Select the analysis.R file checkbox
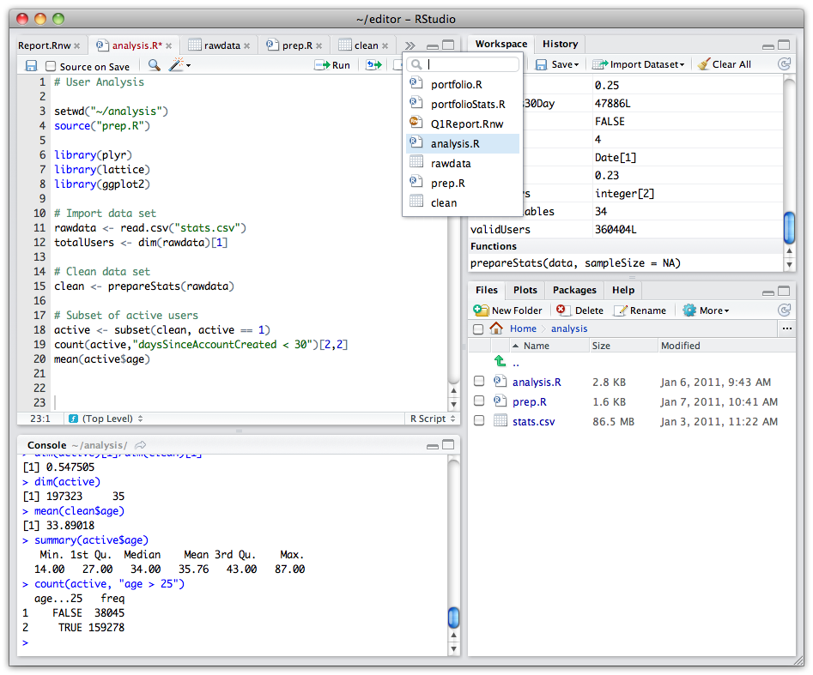Screen dimensions: 813x675 click(x=479, y=383)
